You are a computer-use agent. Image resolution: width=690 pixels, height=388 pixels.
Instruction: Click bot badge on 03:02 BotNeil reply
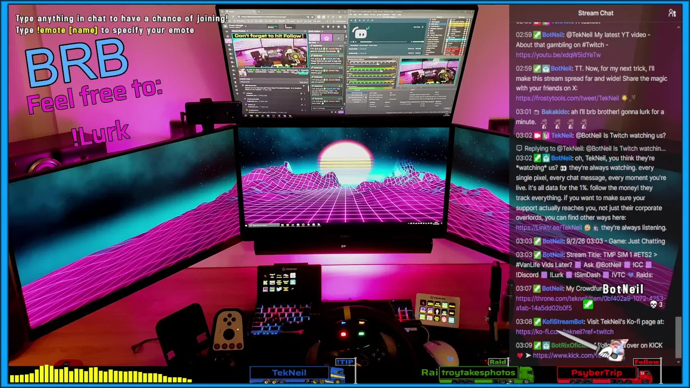pyautogui.click(x=546, y=158)
